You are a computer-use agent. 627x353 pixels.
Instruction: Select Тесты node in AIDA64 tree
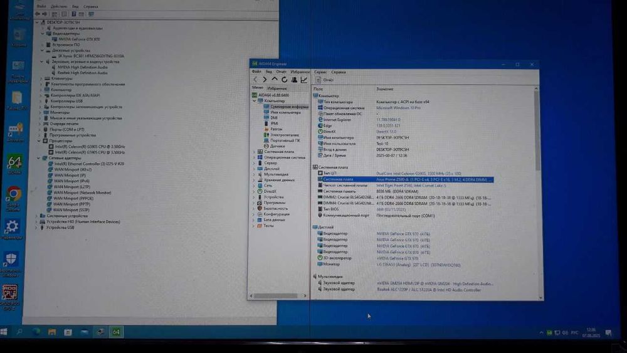tap(265, 226)
